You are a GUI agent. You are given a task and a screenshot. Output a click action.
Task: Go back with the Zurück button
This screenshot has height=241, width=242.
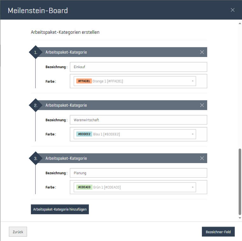point(18,232)
